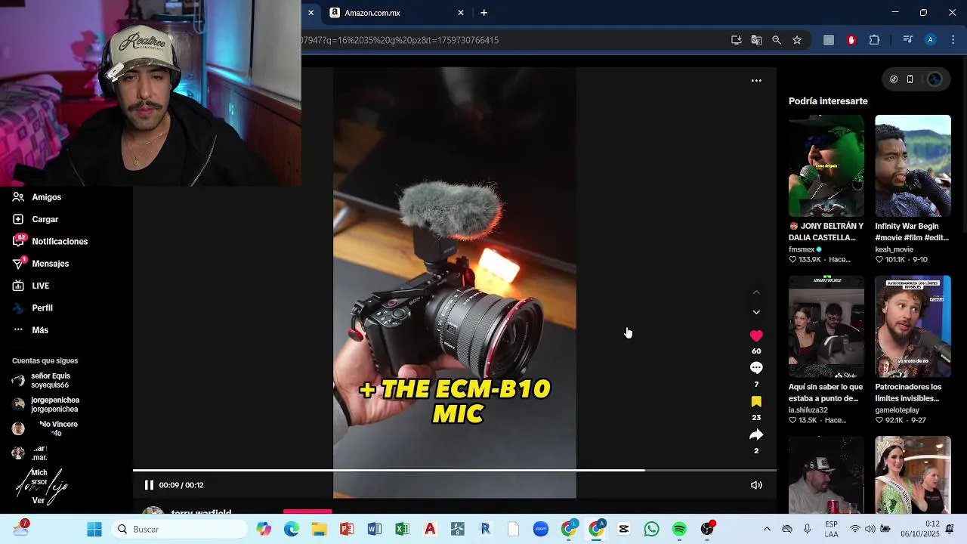Open gameloteplay creator profile link
The width and height of the screenshot is (967, 544).
pos(897,410)
